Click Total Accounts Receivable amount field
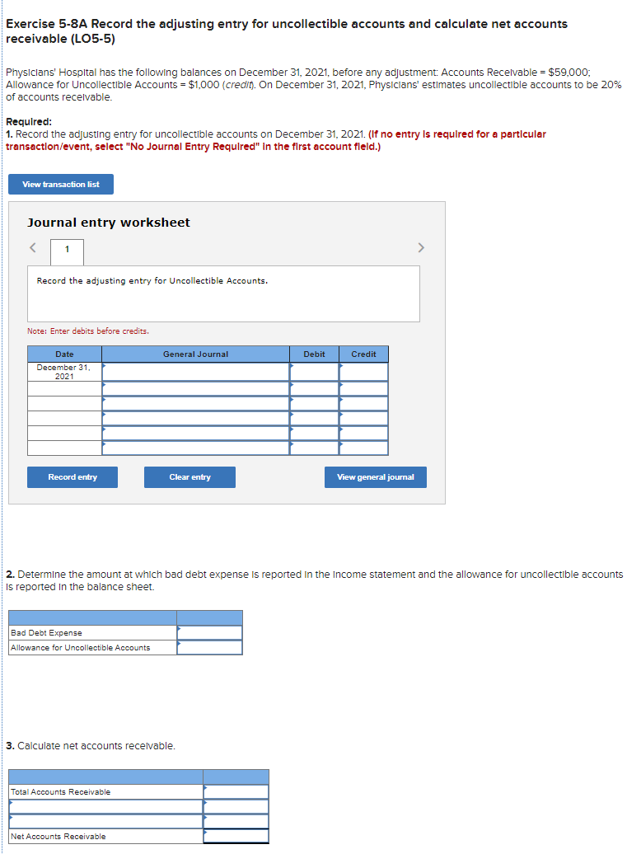 (236, 792)
